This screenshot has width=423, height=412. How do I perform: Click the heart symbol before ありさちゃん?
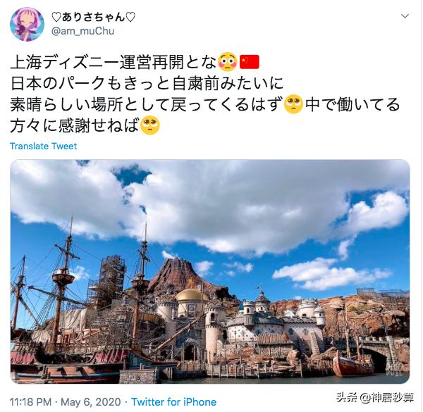coord(56,18)
